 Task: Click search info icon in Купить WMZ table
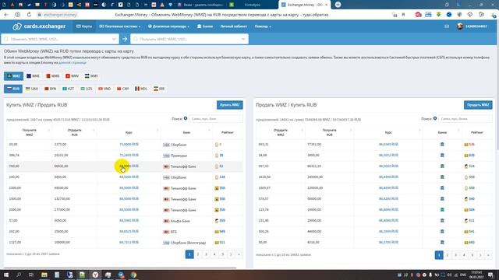[x=186, y=118]
